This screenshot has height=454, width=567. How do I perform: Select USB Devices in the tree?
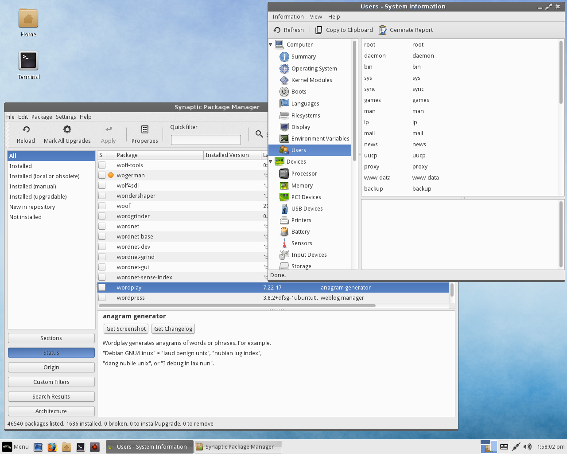click(x=307, y=209)
